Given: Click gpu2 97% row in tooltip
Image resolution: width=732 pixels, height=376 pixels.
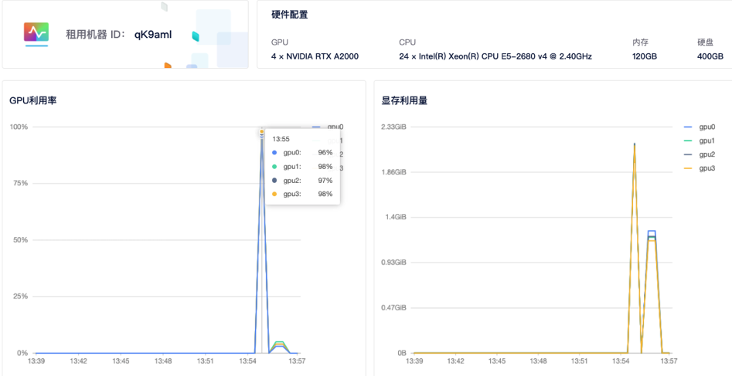Looking at the screenshot, I should 302,181.
